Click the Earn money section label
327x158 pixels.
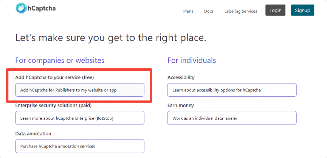click(x=180, y=105)
